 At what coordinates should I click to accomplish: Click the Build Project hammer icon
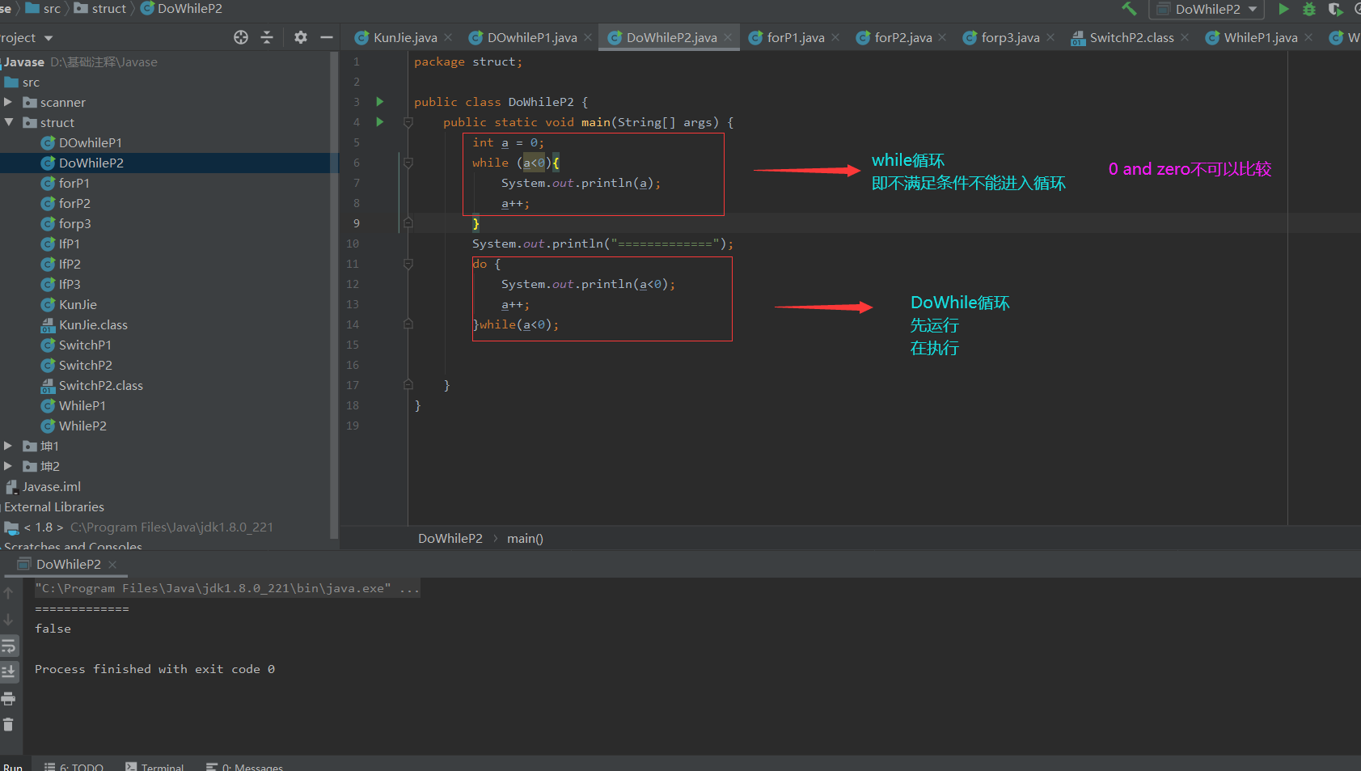pos(1129,9)
